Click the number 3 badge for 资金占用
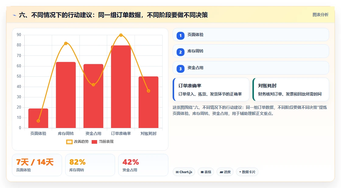Image resolution: width=341 pixels, height=188 pixels. coord(180,69)
